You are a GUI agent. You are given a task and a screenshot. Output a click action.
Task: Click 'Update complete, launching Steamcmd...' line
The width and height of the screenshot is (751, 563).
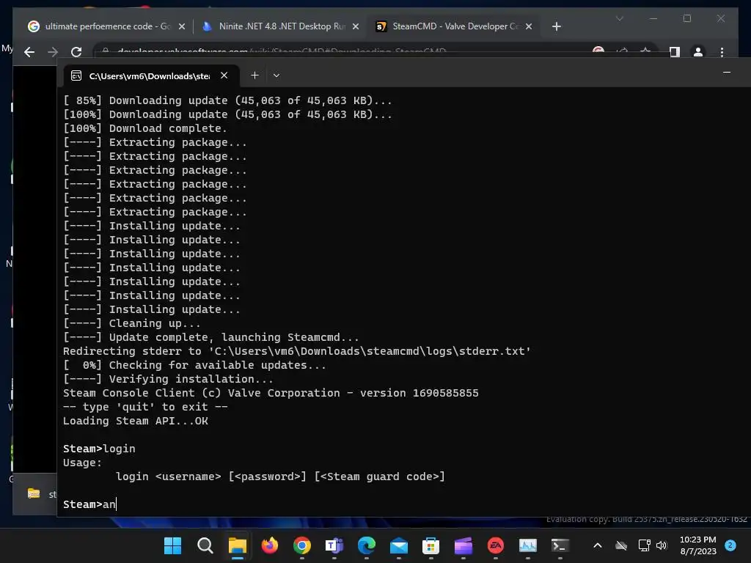[x=210, y=337]
